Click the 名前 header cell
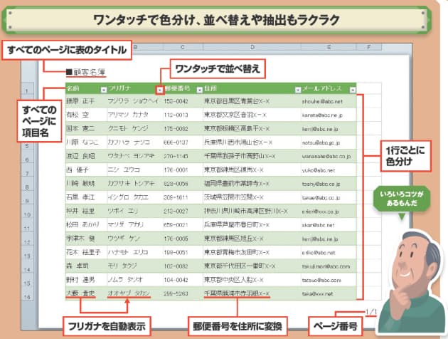 pos(86,88)
